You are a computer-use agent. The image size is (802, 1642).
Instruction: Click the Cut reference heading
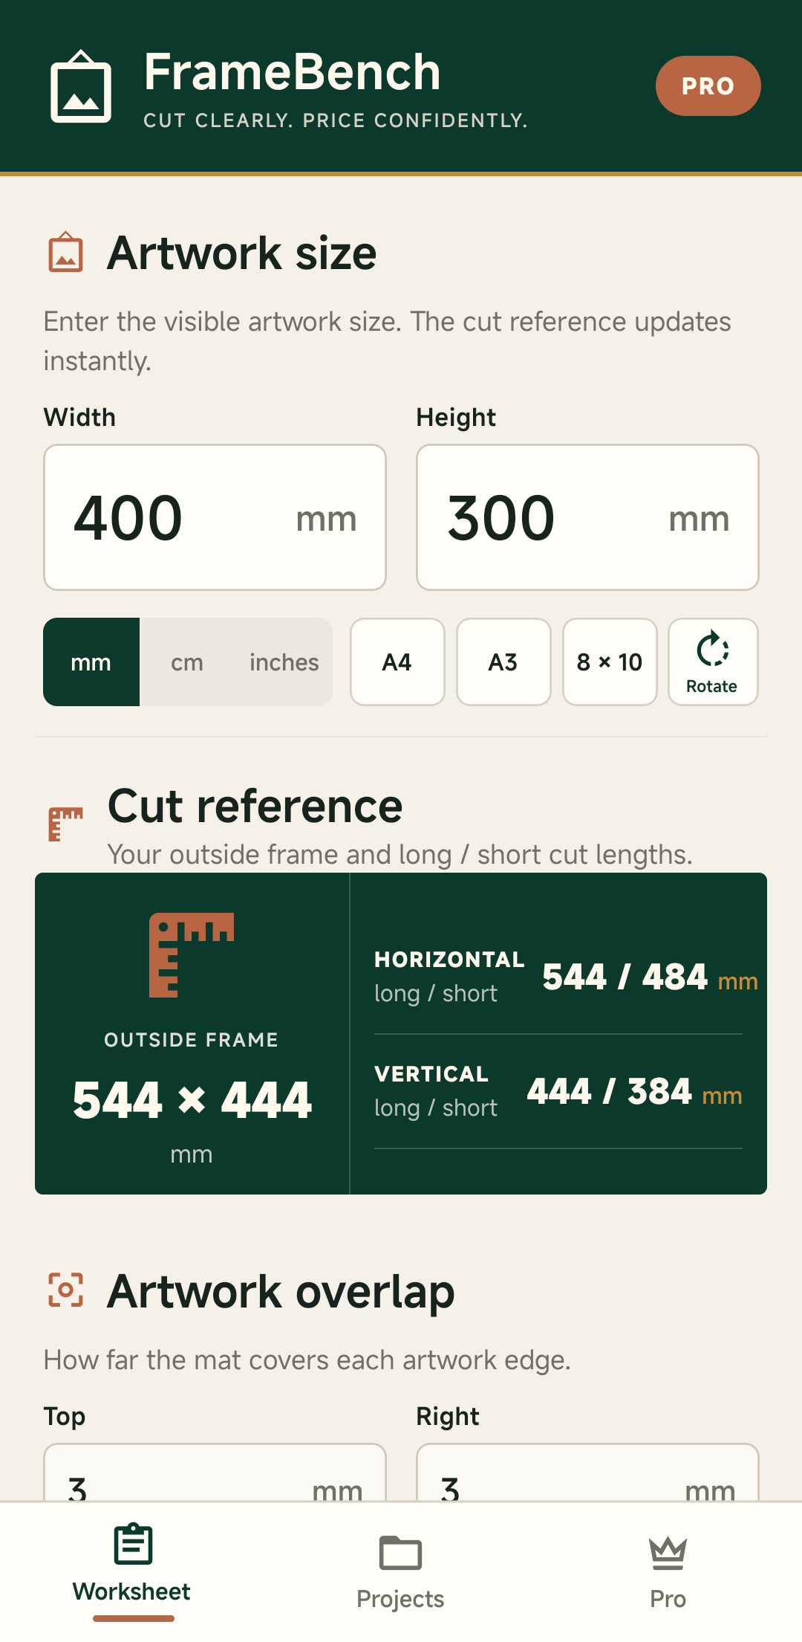point(255,806)
